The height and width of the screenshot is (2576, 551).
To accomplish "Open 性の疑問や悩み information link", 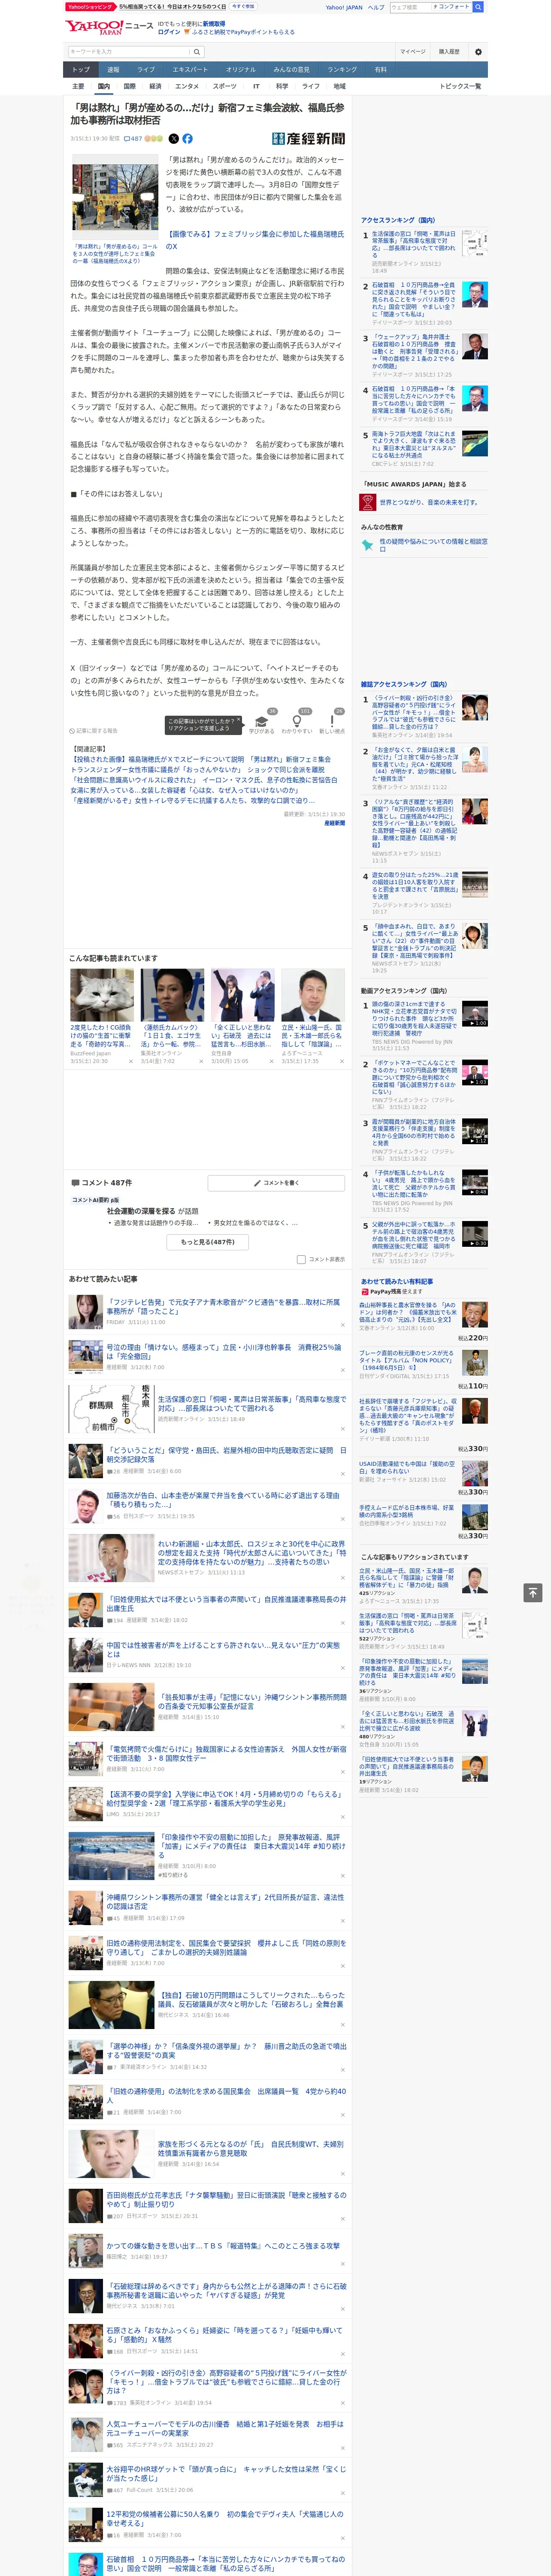I will click(x=434, y=545).
